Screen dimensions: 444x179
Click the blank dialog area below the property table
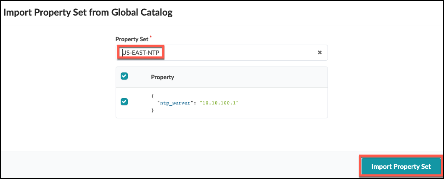(222, 135)
